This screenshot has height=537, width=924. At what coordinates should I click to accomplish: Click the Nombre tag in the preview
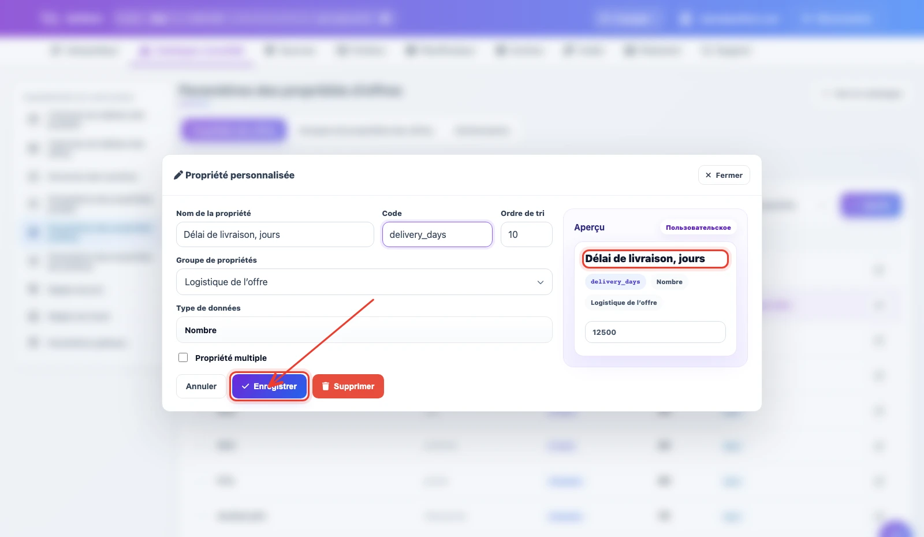point(669,282)
